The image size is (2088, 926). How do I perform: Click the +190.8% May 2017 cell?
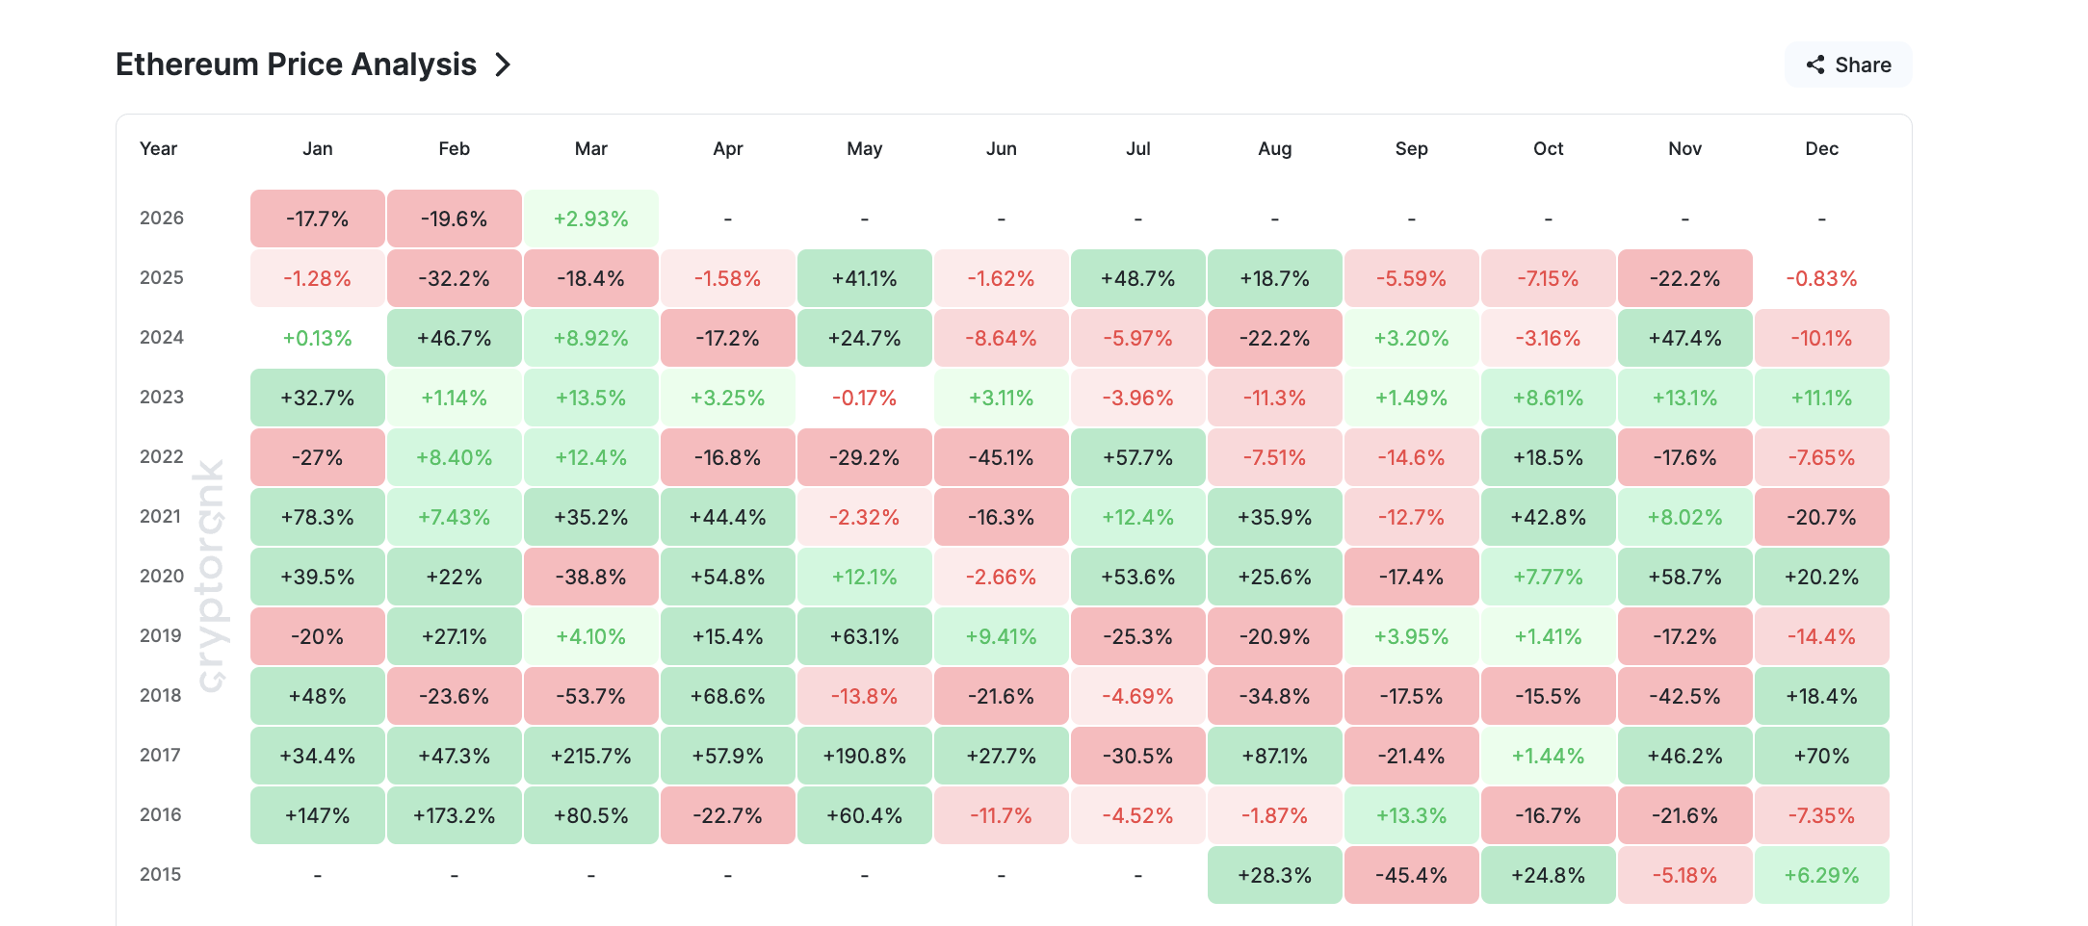pyautogui.click(x=864, y=756)
